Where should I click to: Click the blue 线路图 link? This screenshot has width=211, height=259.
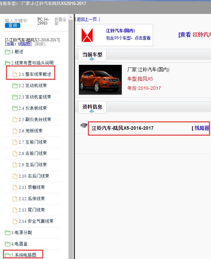tap(202, 128)
